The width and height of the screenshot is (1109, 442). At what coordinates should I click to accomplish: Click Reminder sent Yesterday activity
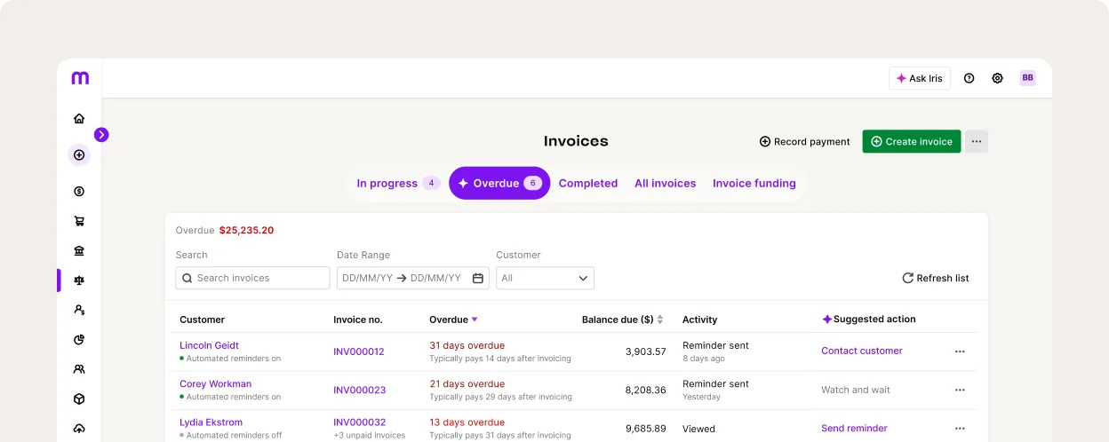[x=715, y=390]
